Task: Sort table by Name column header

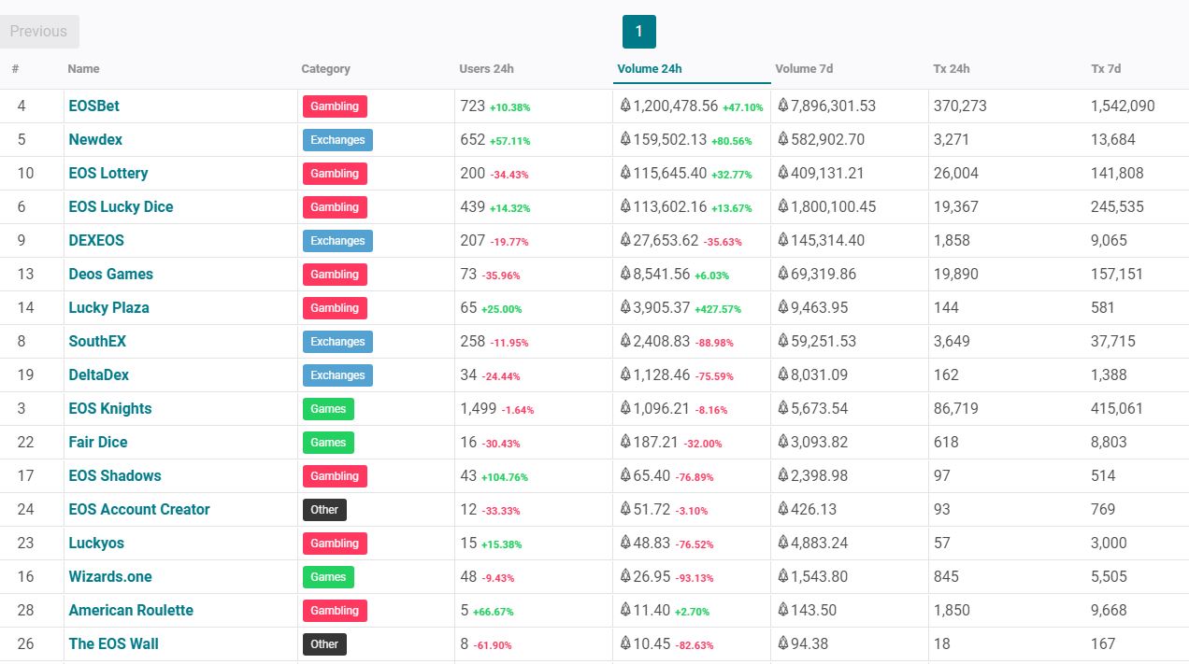Action: pyautogui.click(x=84, y=69)
